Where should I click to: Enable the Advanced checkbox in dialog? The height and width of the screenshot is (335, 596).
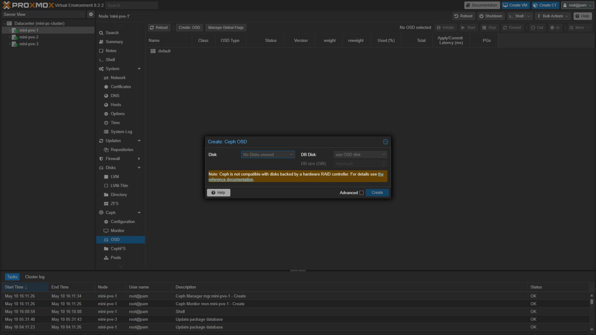[361, 193]
